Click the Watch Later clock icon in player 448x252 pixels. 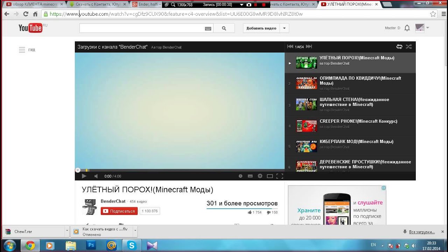tap(240, 176)
